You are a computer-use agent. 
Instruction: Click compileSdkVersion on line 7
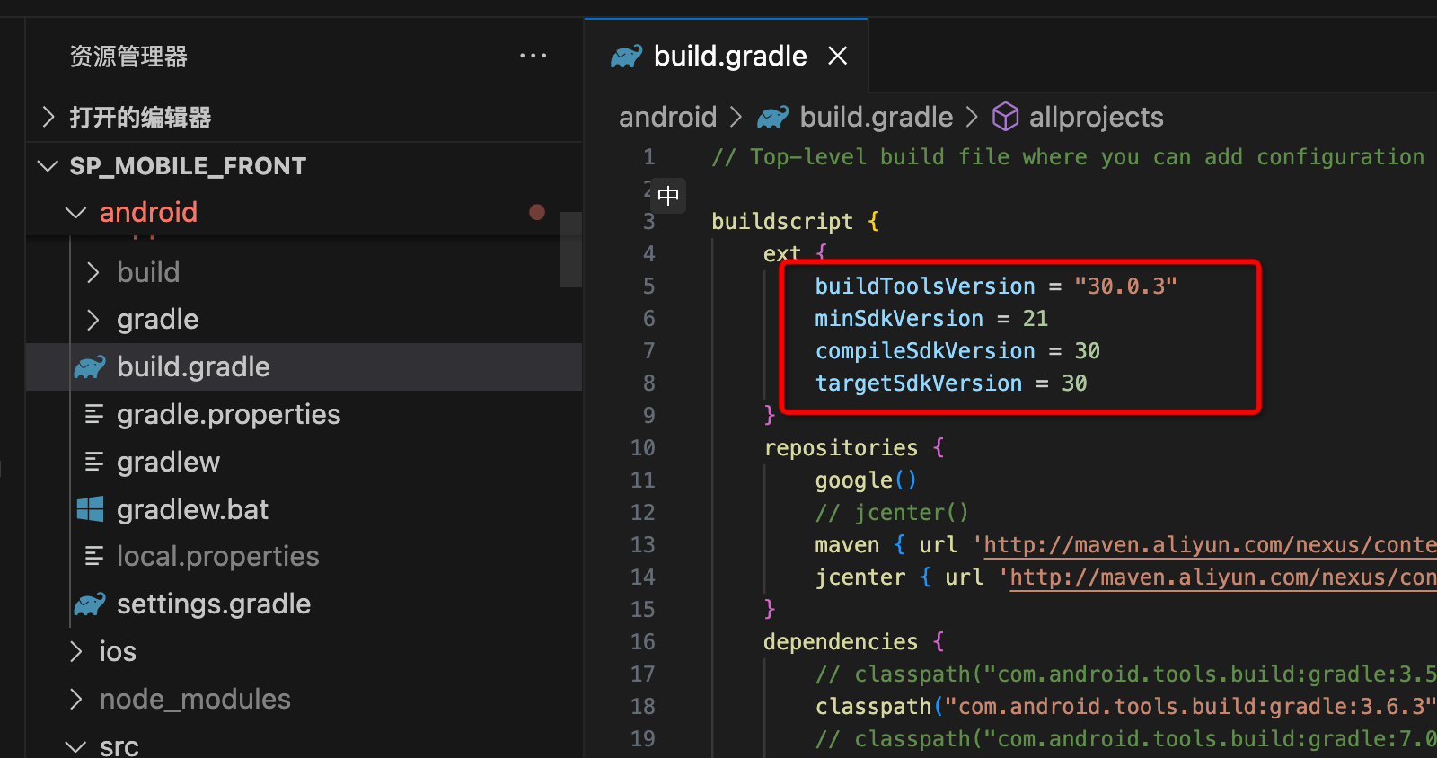(x=925, y=351)
